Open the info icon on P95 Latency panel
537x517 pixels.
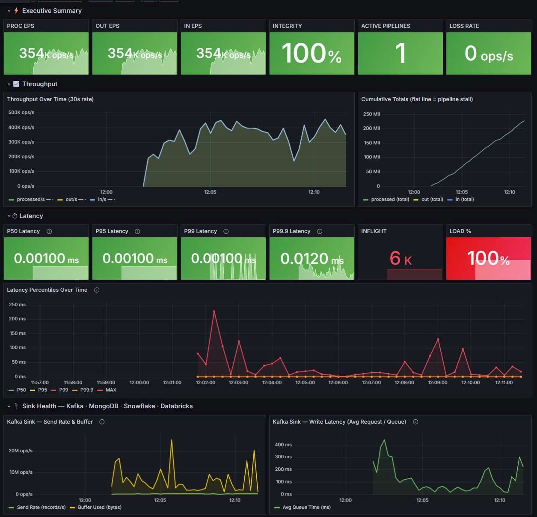[x=137, y=231]
